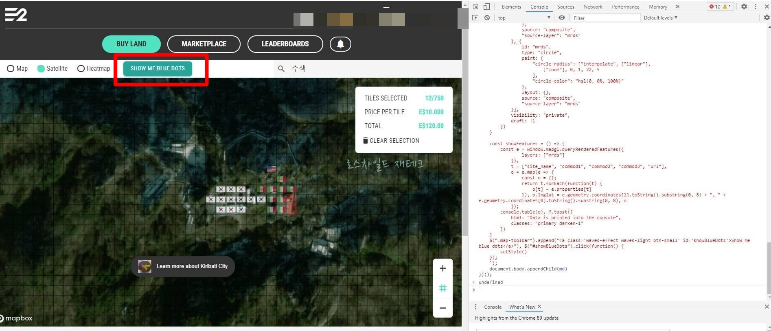
Task: Open the Performance tab
Action: pos(625,7)
